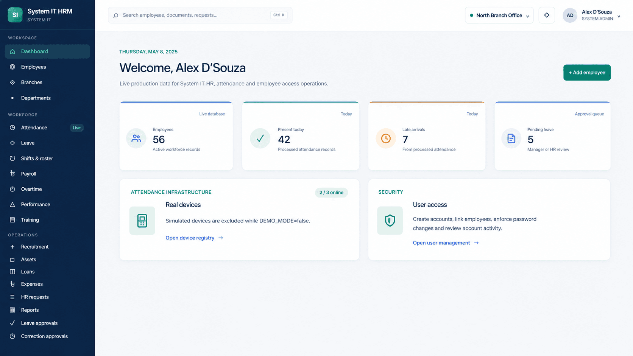The height and width of the screenshot is (356, 633).
Task: Click the AD avatar circle
Action: click(570, 16)
